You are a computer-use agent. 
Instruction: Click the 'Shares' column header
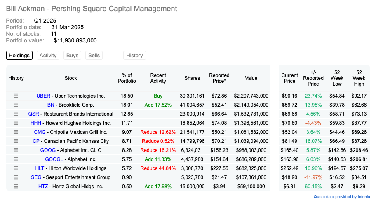click(x=192, y=78)
